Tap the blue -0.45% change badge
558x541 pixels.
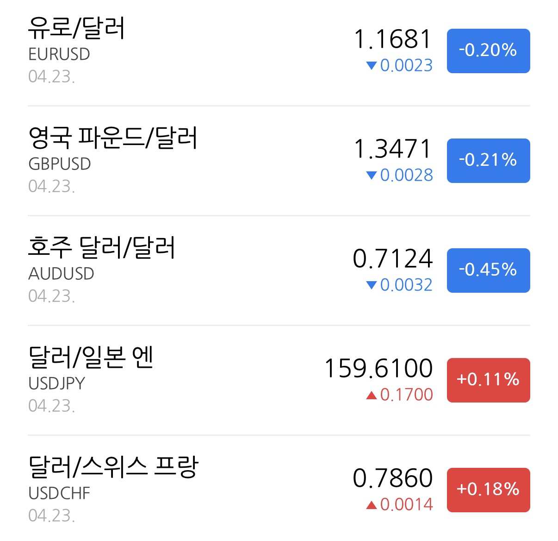pyautogui.click(x=488, y=270)
